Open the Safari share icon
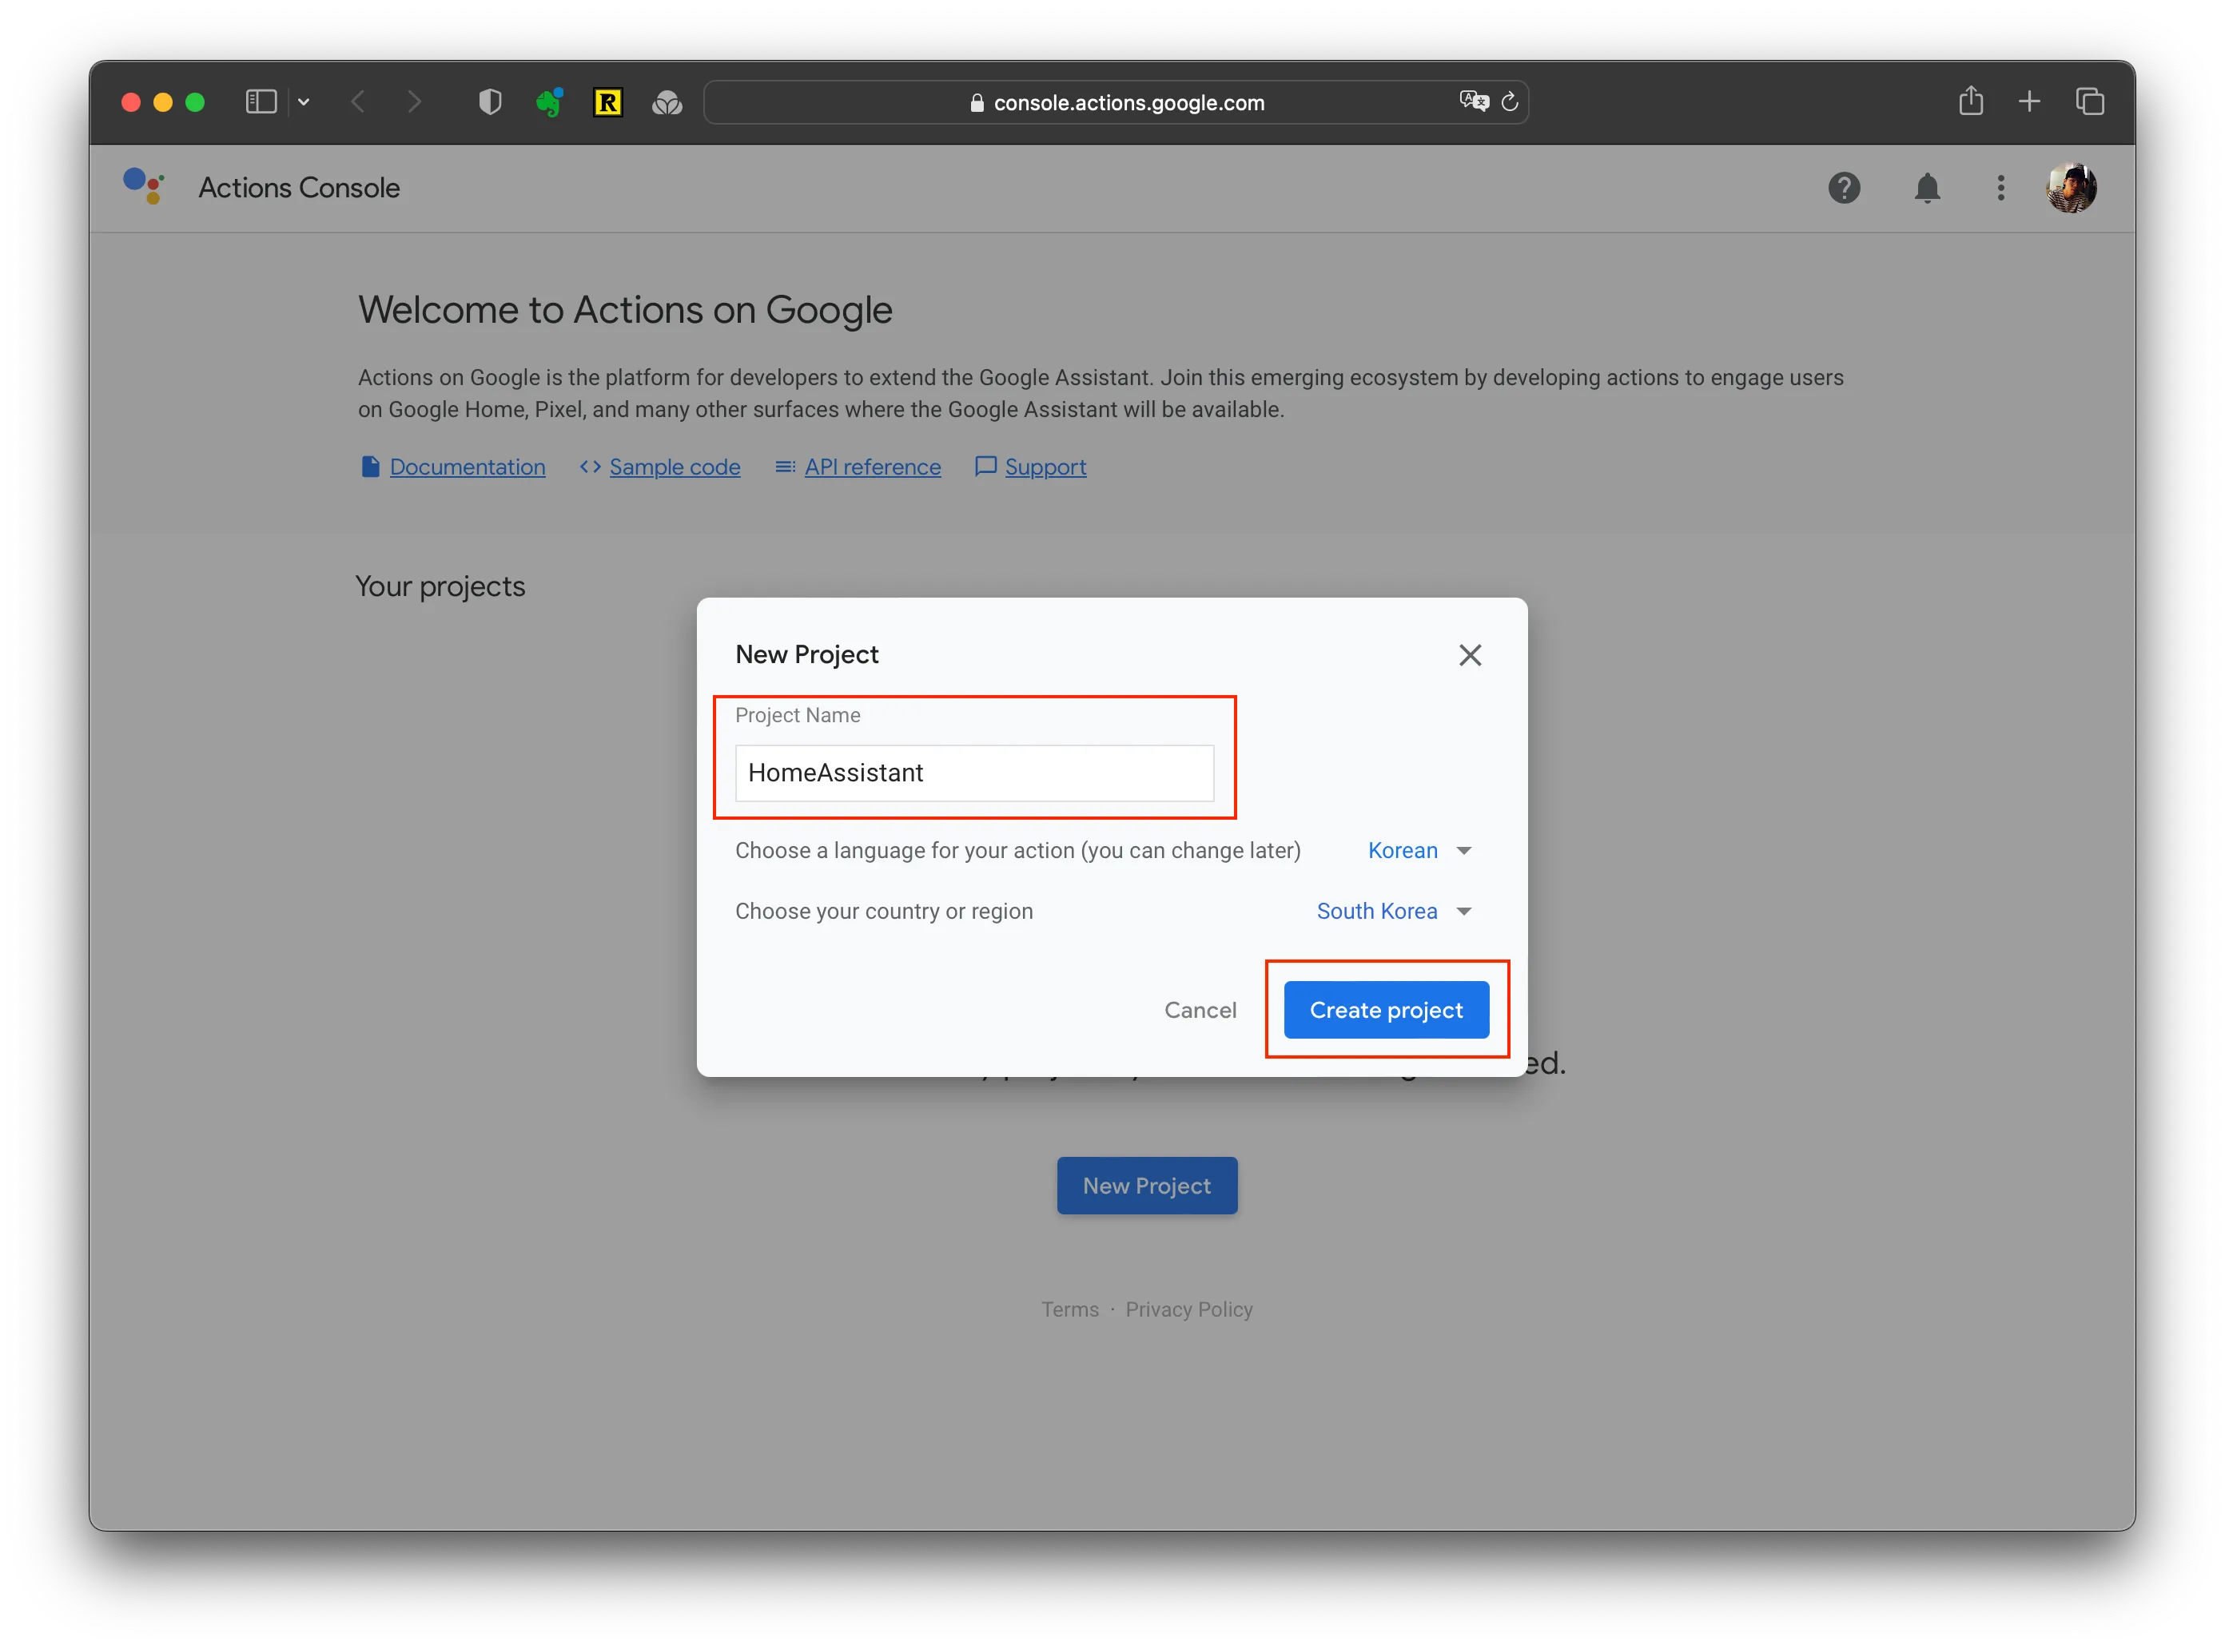The image size is (2225, 1649). [1969, 101]
